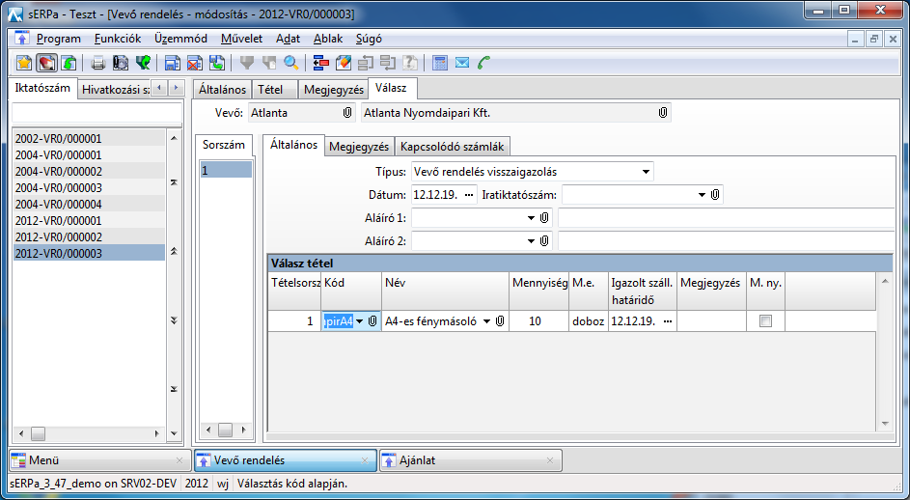The image size is (910, 500).
Task: Click the green phone handset icon
Action: [484, 63]
